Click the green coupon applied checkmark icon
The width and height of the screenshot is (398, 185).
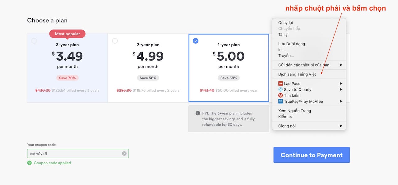pyautogui.click(x=30, y=163)
